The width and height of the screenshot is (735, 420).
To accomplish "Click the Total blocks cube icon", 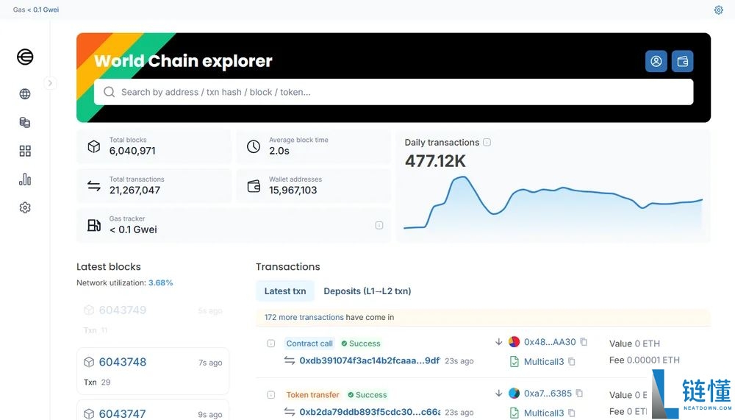I will (94, 146).
